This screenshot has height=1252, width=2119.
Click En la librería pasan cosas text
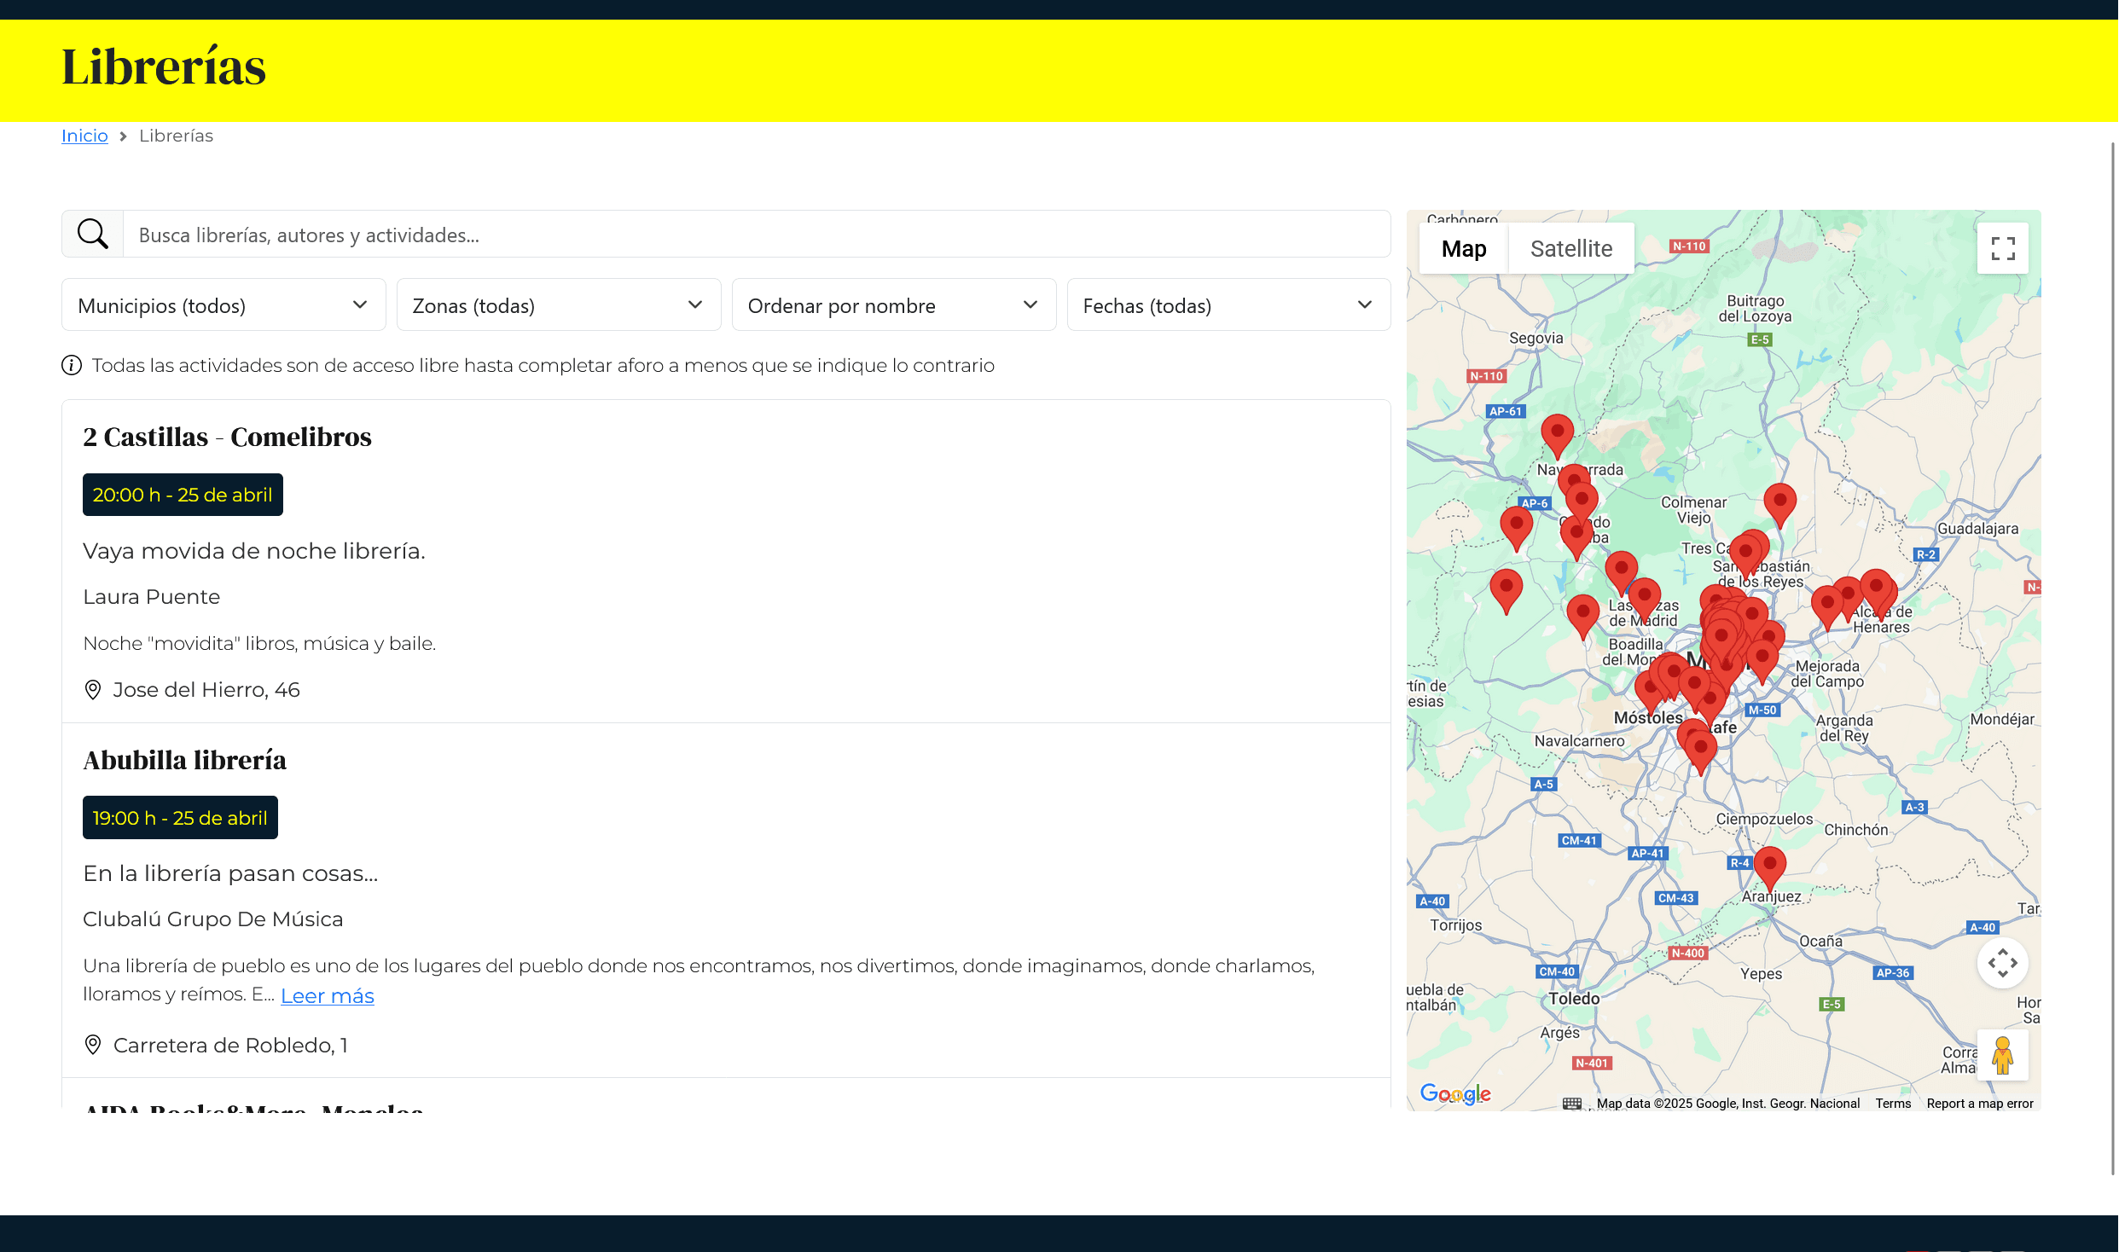click(x=230, y=874)
